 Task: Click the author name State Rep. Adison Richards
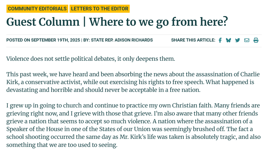122,40
